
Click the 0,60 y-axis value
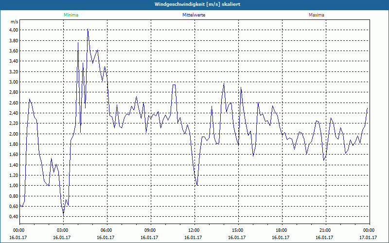[x=15, y=207]
